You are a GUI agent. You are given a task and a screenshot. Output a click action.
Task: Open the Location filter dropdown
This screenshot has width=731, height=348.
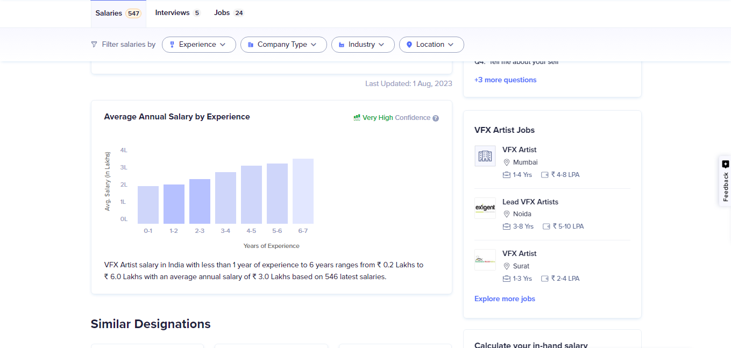(431, 44)
